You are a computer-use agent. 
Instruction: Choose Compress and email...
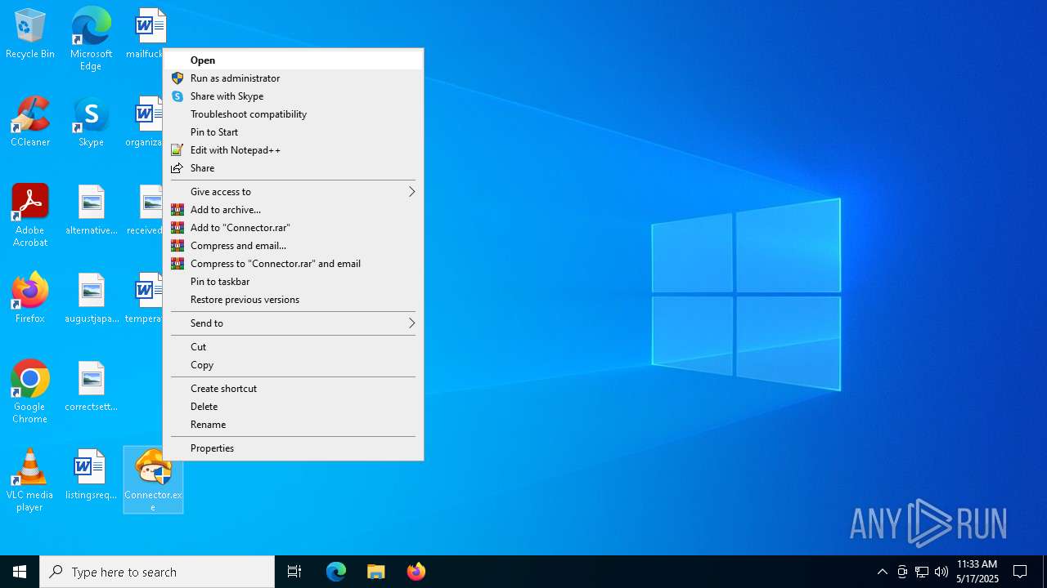tap(294, 246)
